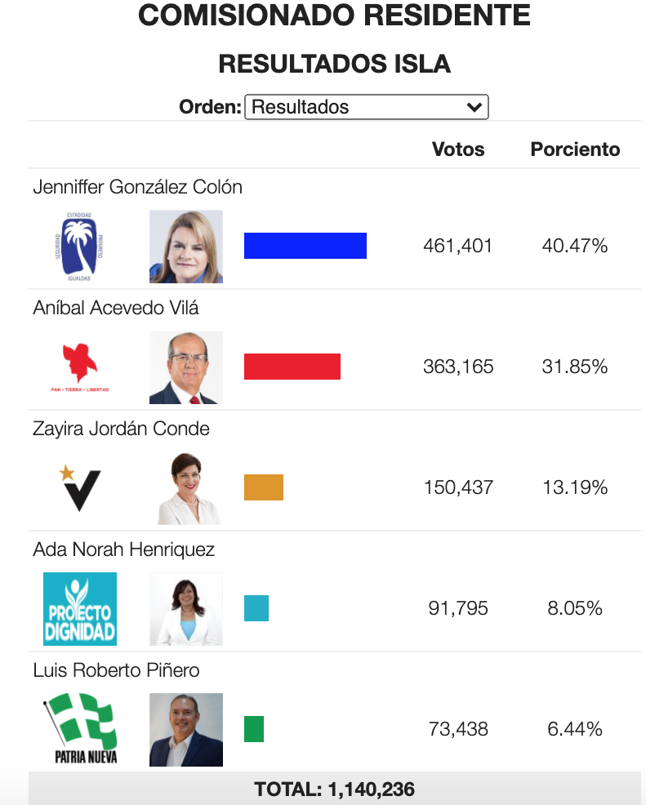646x805 pixels.
Task: Click the PNP blue palm tree logo
Action: (79, 247)
